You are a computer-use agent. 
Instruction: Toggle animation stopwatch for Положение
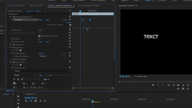[x=12, y=20]
